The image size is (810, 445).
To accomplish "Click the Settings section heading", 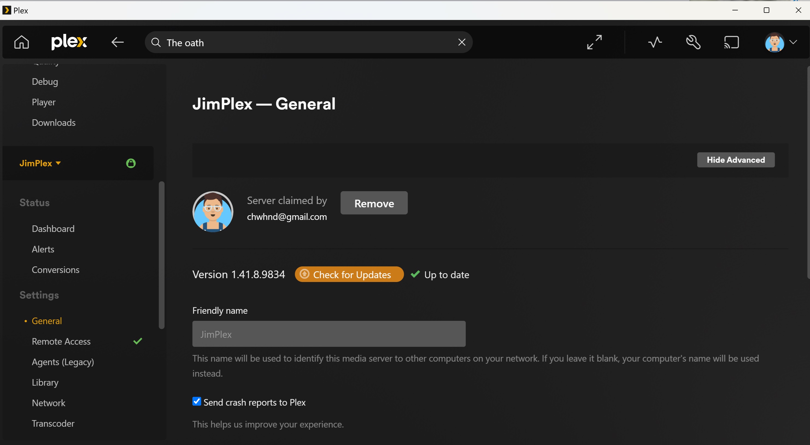I will pos(39,295).
